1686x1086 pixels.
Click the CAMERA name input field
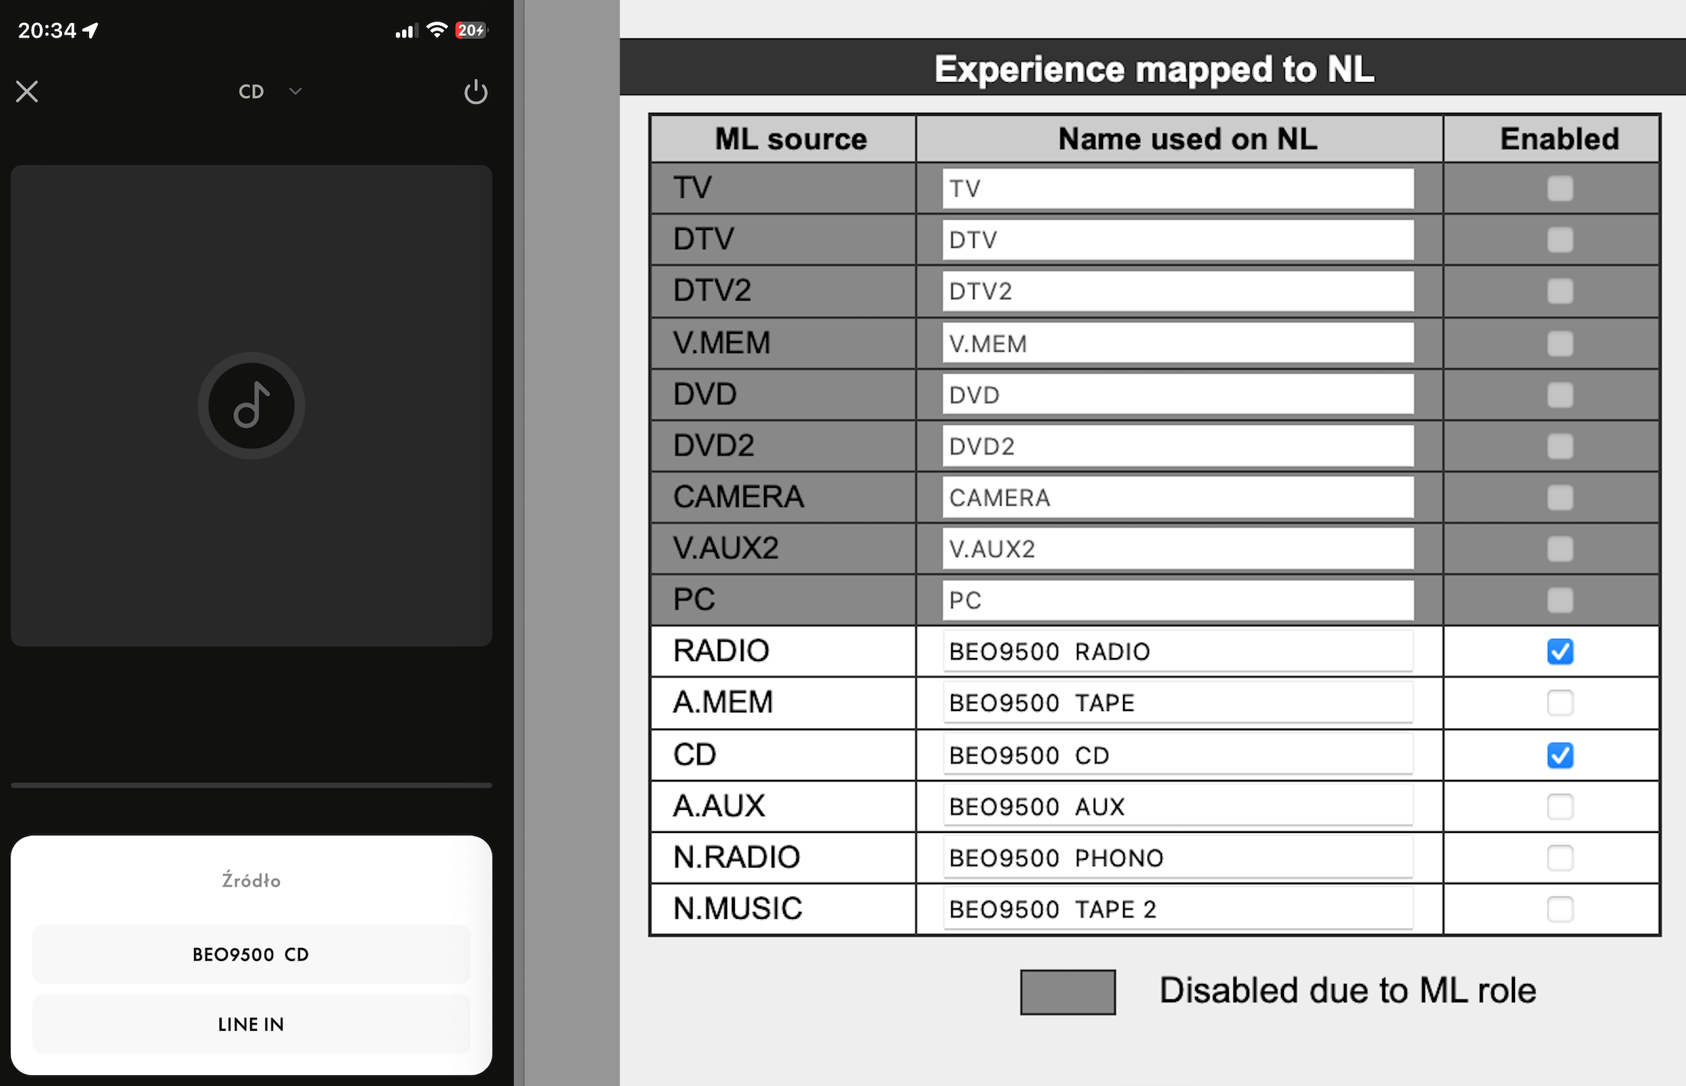point(1177,497)
